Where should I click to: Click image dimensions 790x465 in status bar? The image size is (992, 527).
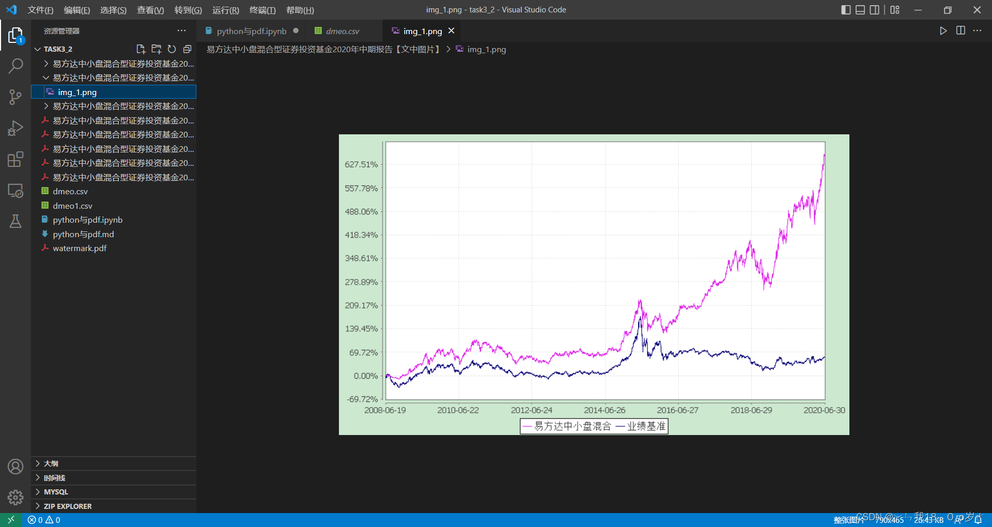coord(889,520)
